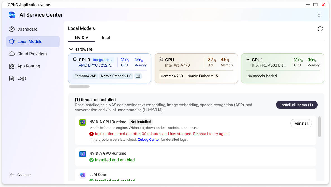
Task: Click Collapse at the sidebar bottom
Action: [20, 175]
